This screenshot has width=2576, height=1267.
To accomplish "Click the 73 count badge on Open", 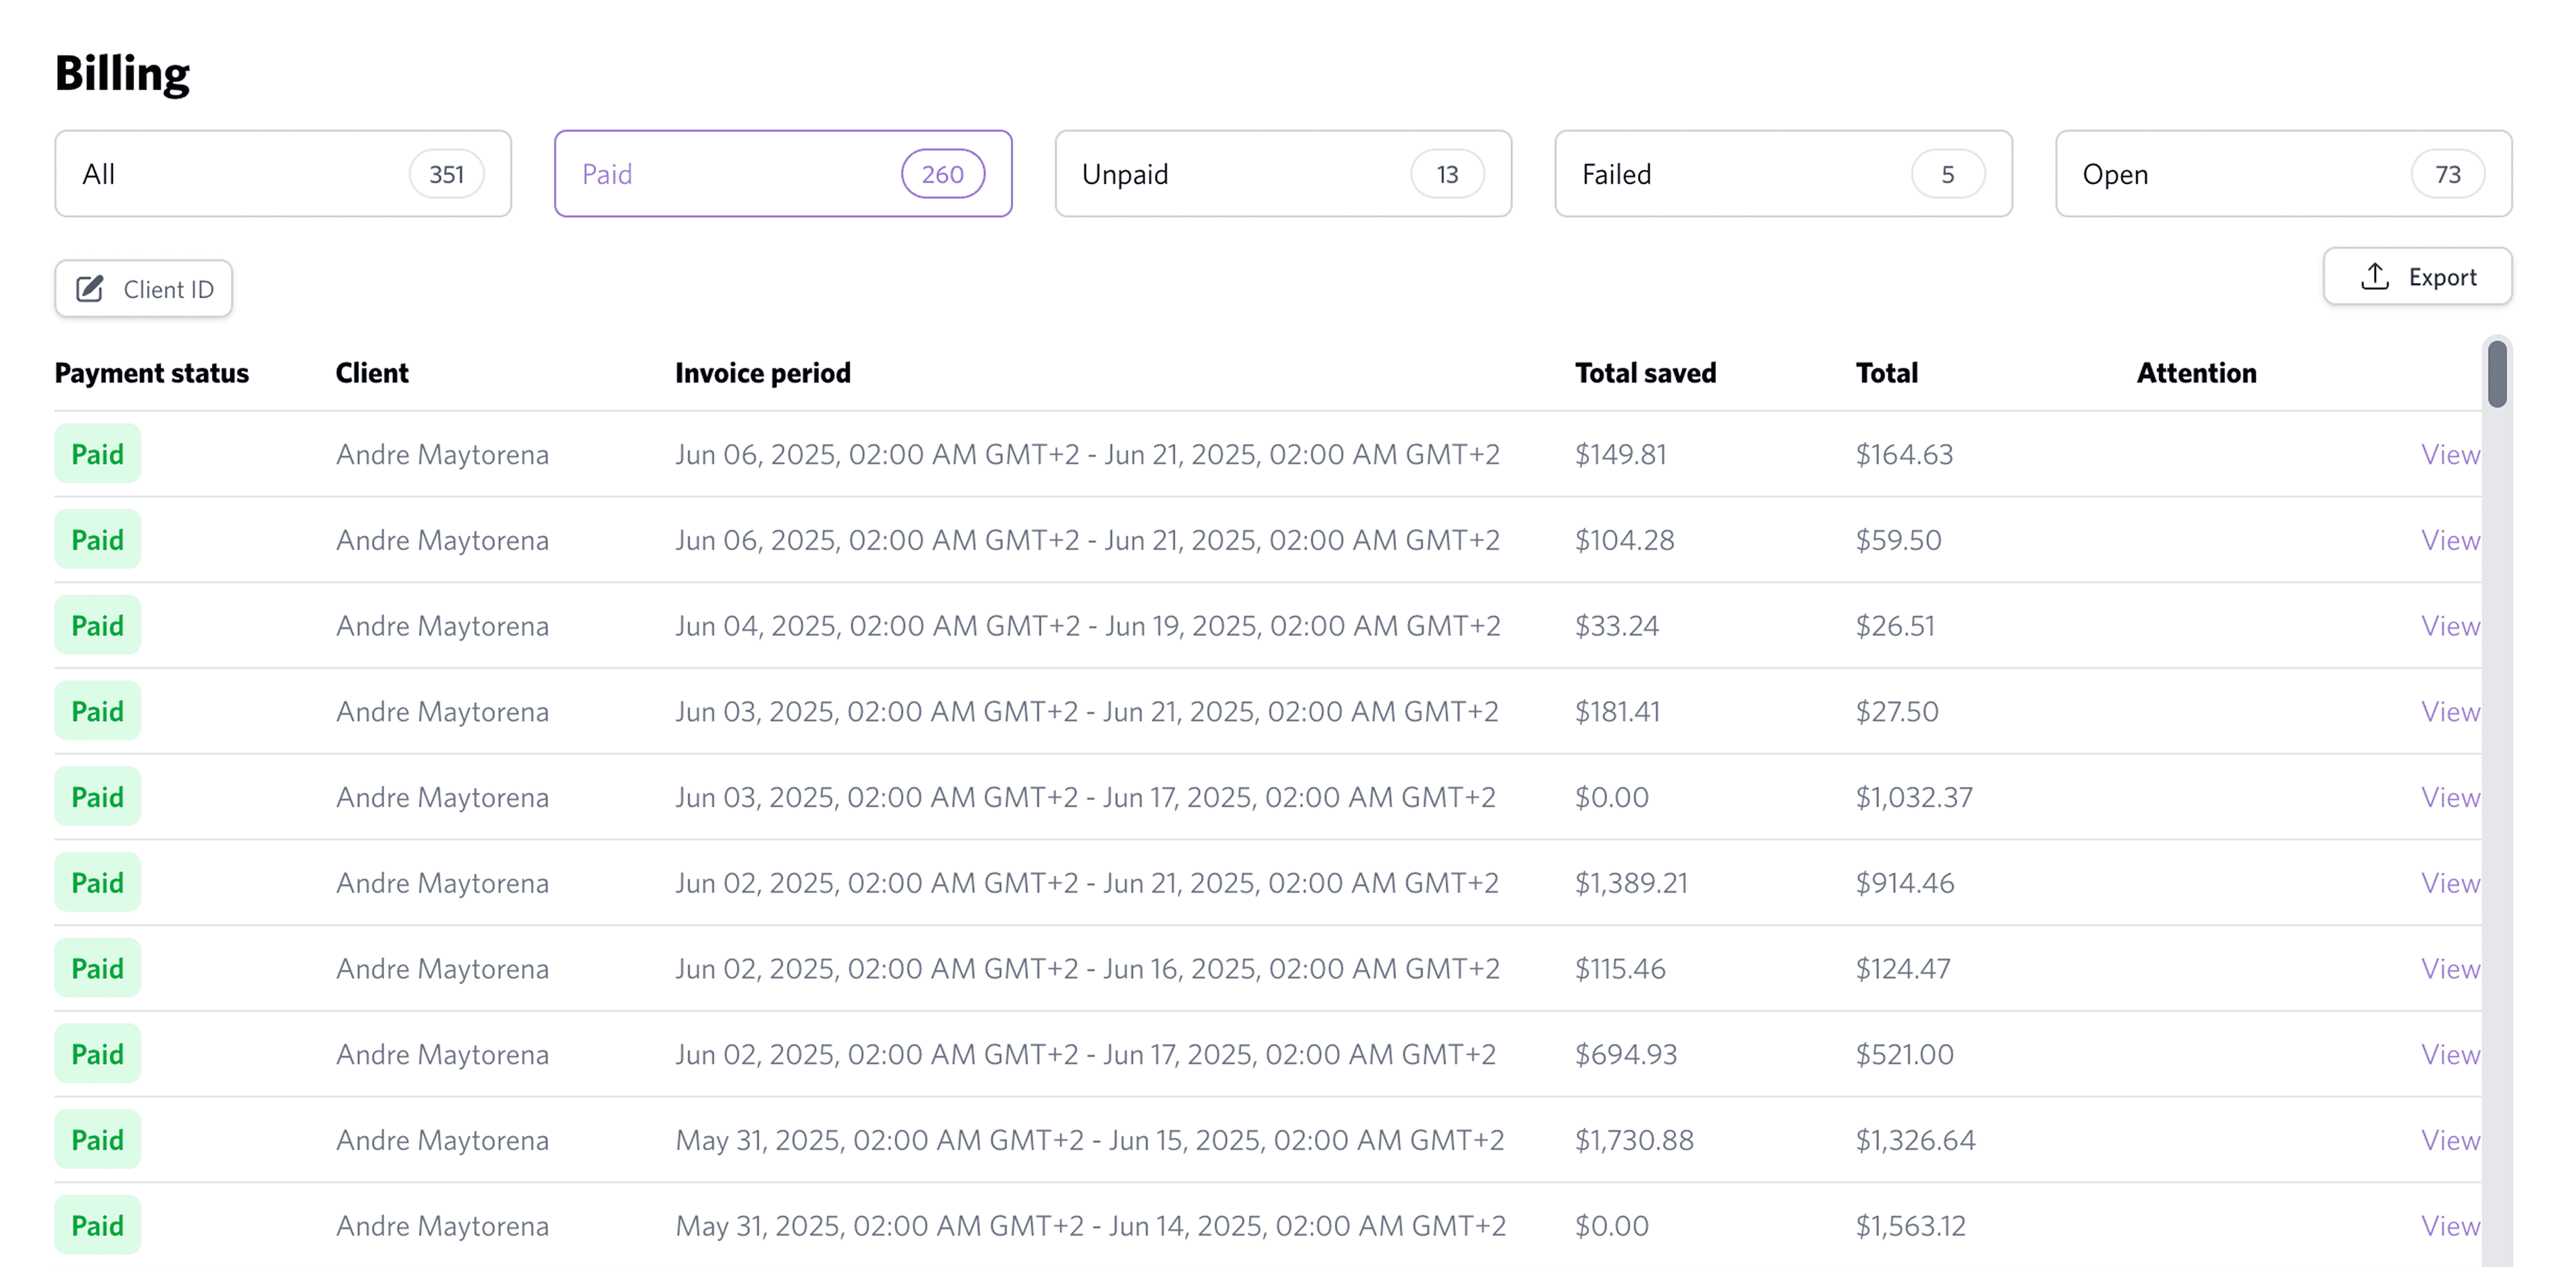I will [x=2447, y=174].
